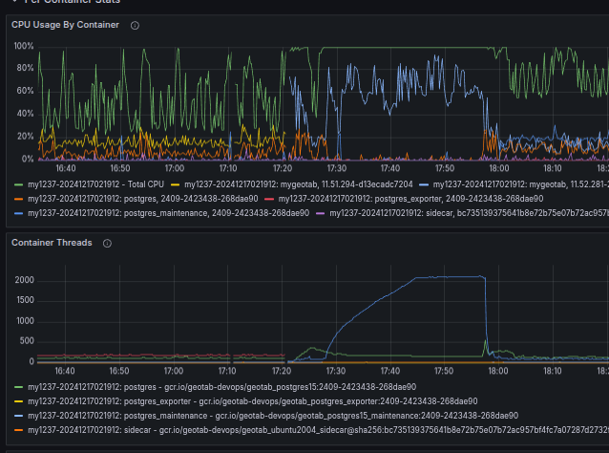This screenshot has height=453, width=609.
Task: Click purple swatch of sidecar CPU legend
Action: (321, 213)
